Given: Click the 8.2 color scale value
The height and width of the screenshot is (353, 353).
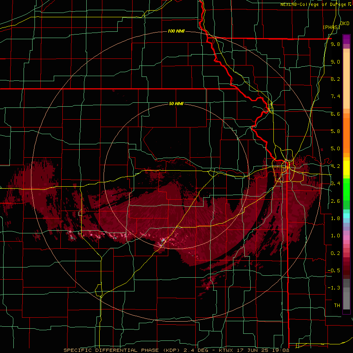Looking at the screenshot, I should pyautogui.click(x=335, y=79).
